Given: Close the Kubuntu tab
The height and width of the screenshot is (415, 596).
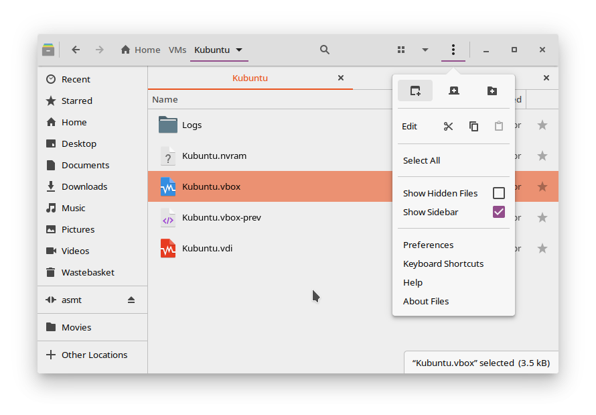Looking at the screenshot, I should pos(341,78).
